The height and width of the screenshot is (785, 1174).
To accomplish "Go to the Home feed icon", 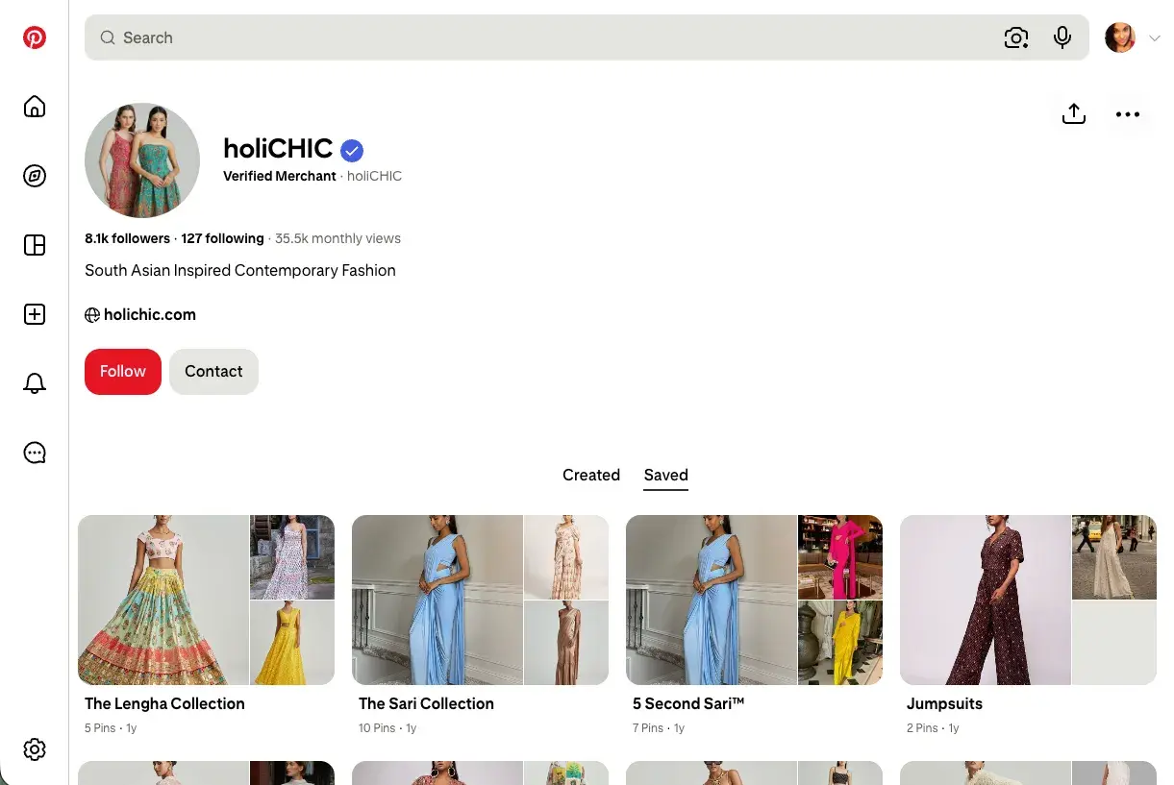I will pos(35,107).
